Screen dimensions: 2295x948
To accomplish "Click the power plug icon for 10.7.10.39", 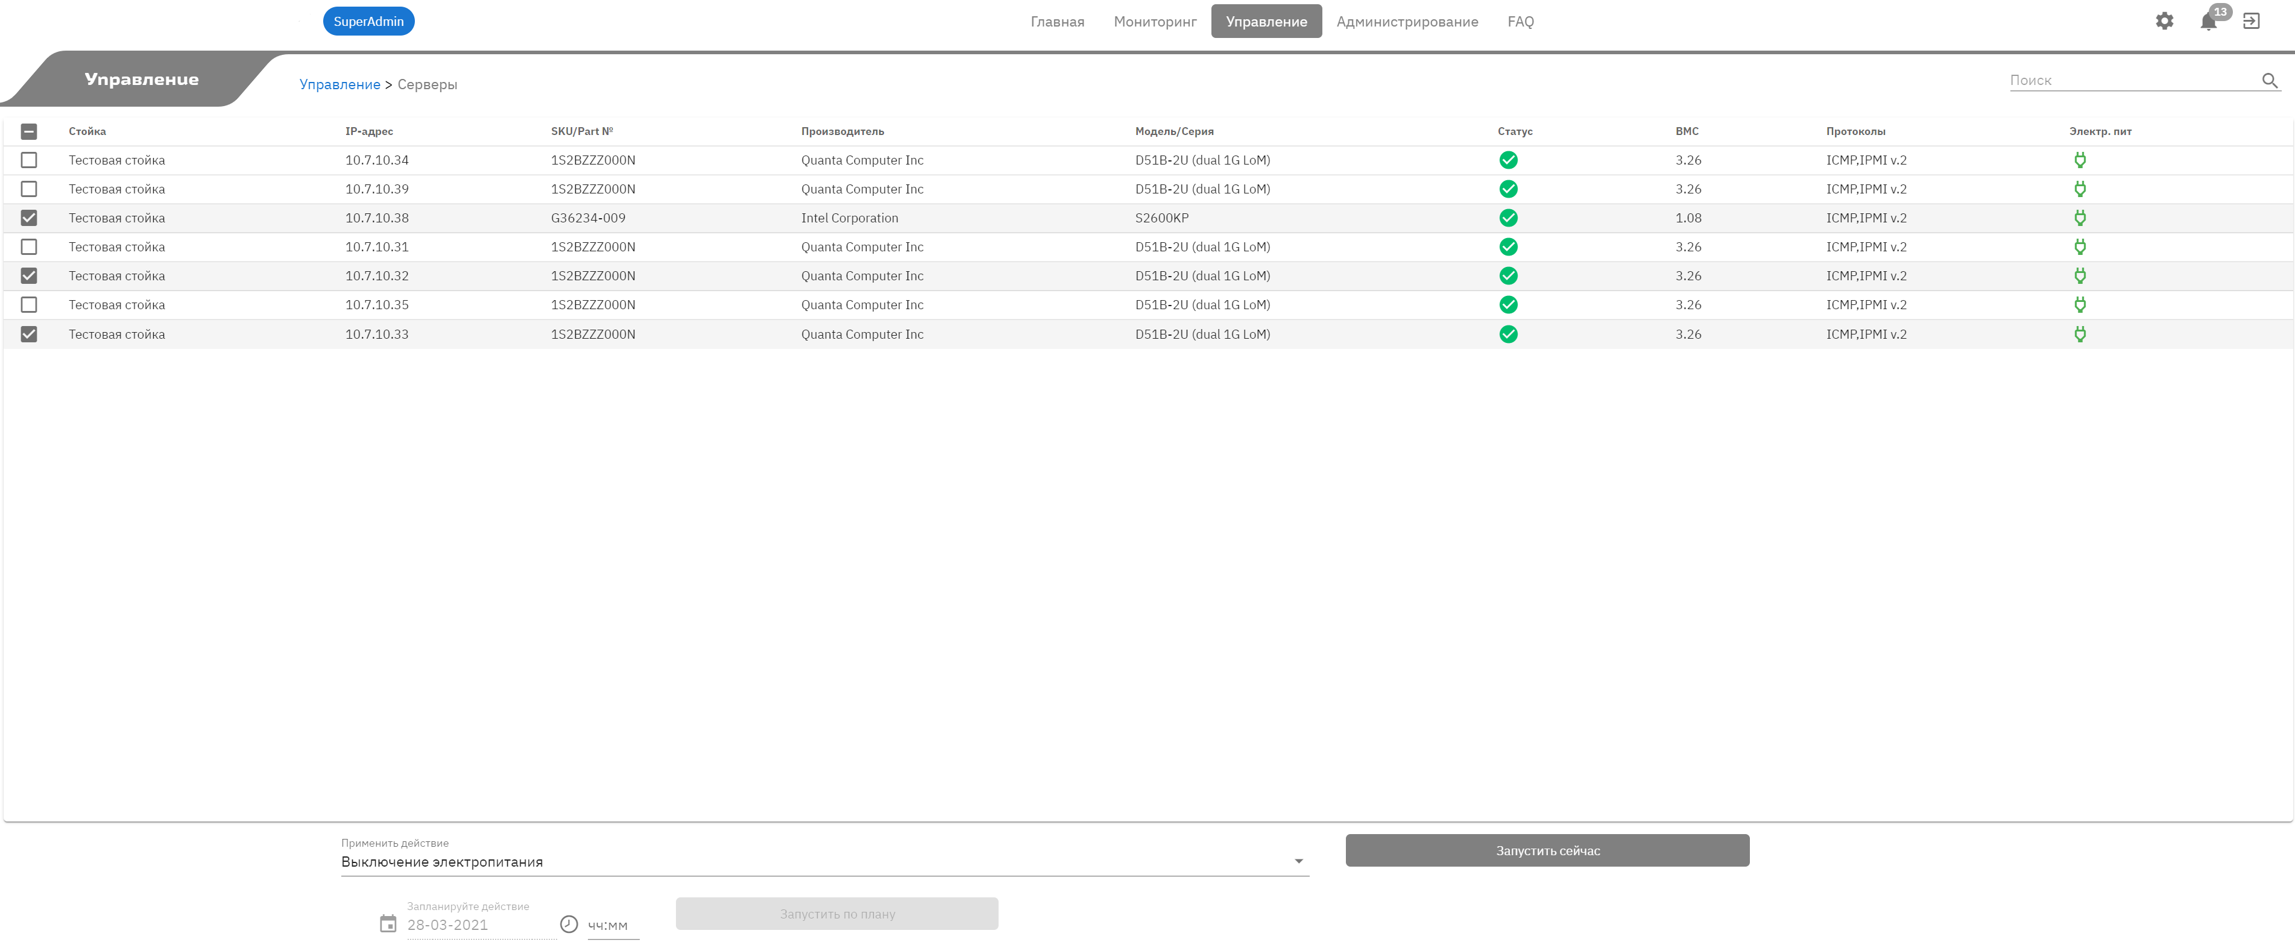I will (x=2079, y=189).
